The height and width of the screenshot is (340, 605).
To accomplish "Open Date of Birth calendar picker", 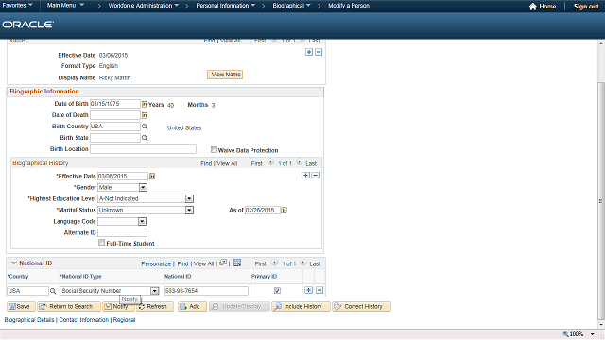I will click(145, 104).
